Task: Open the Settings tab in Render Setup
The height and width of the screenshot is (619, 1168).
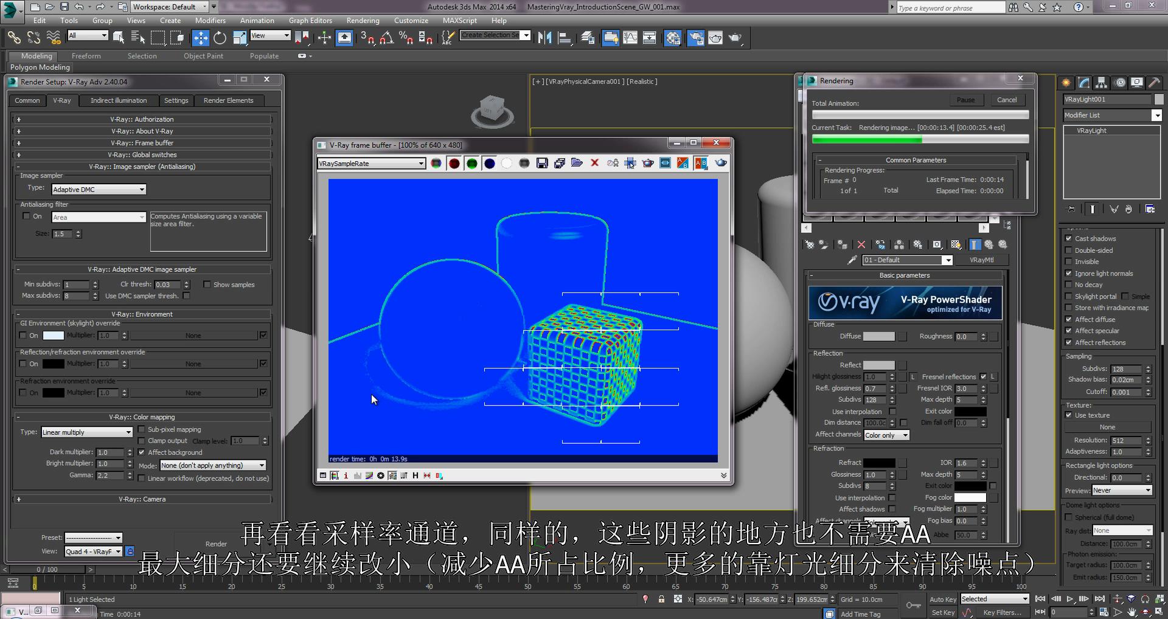Action: point(176,100)
